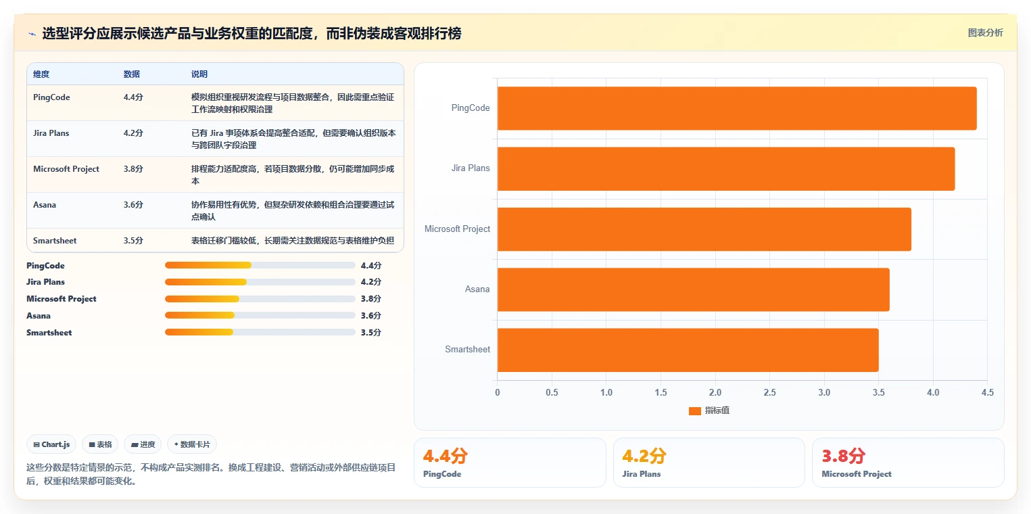Click the description starting with 已有 Jira 事项体系
Screen dimensions: 1031x514
point(294,139)
